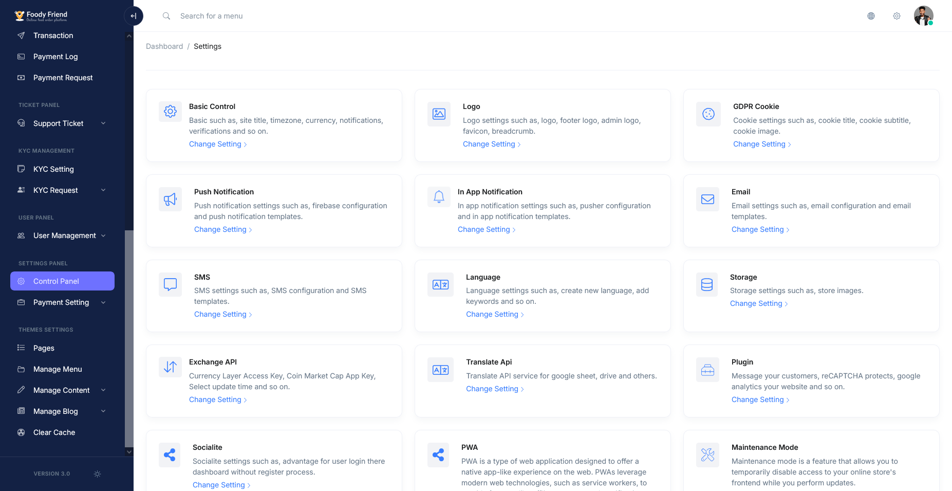Click Change Setting under Email
This screenshot has height=491, width=952.
(x=760, y=229)
